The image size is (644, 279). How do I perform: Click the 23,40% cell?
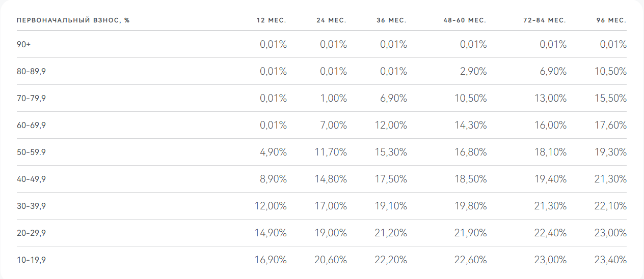point(610,260)
